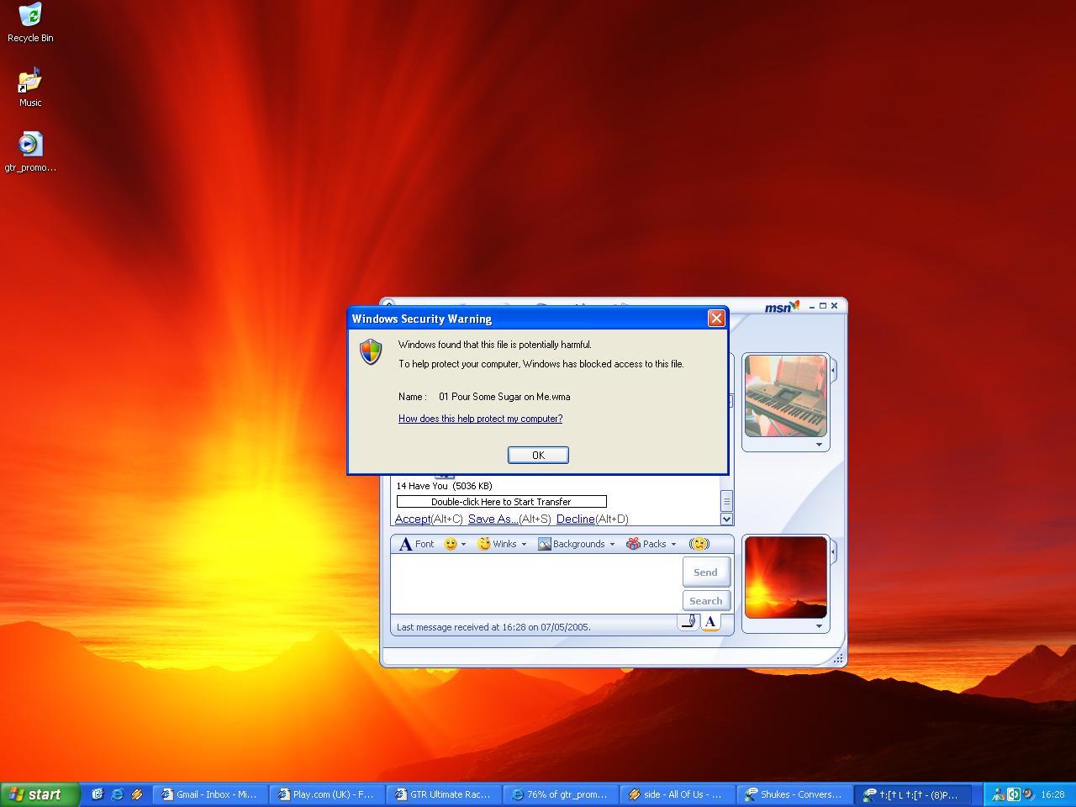
Task: Send a nudge with the vibrating smiley icon
Action: pos(699,544)
